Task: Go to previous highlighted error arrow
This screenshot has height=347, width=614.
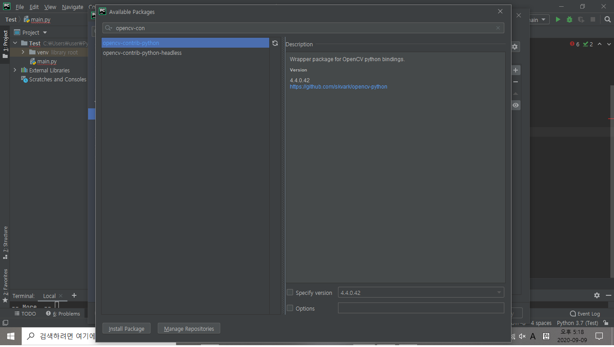Action: tap(600, 44)
